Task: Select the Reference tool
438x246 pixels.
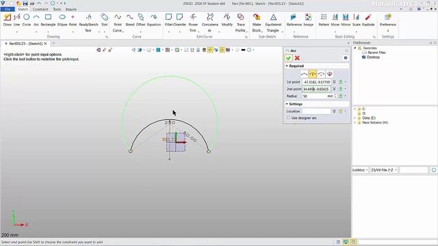Action: [x=294, y=20]
